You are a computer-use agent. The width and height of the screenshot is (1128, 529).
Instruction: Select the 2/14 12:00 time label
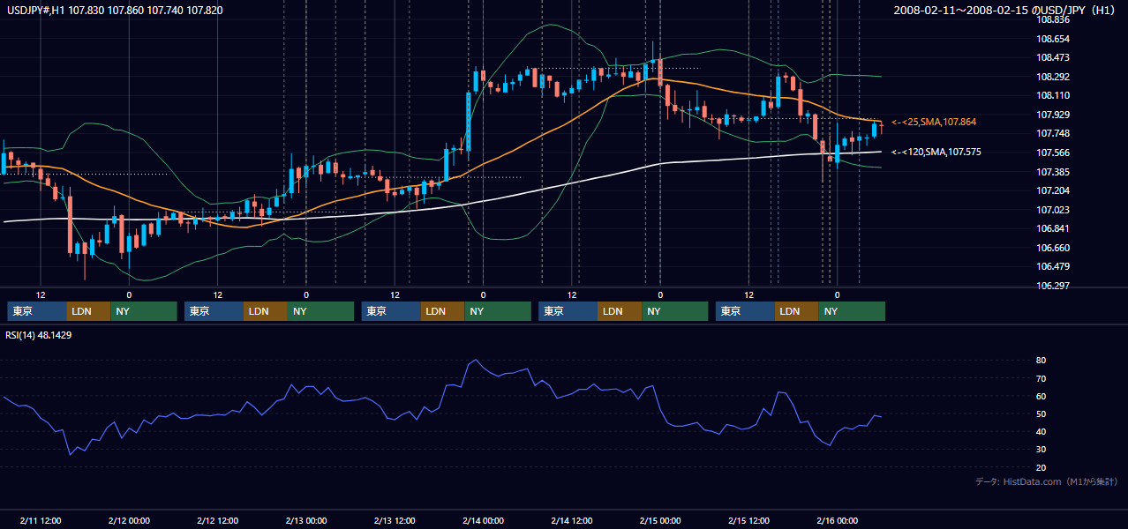[572, 521]
